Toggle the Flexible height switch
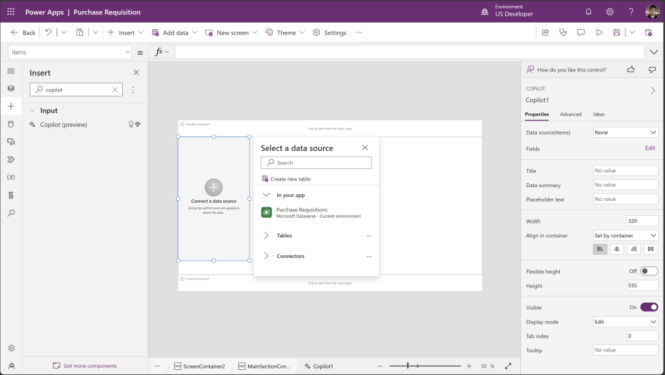This screenshot has width=665, height=375. 649,271
